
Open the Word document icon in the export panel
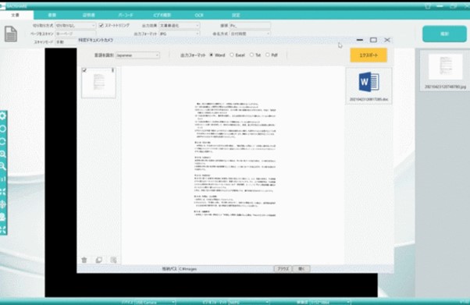[x=369, y=82]
